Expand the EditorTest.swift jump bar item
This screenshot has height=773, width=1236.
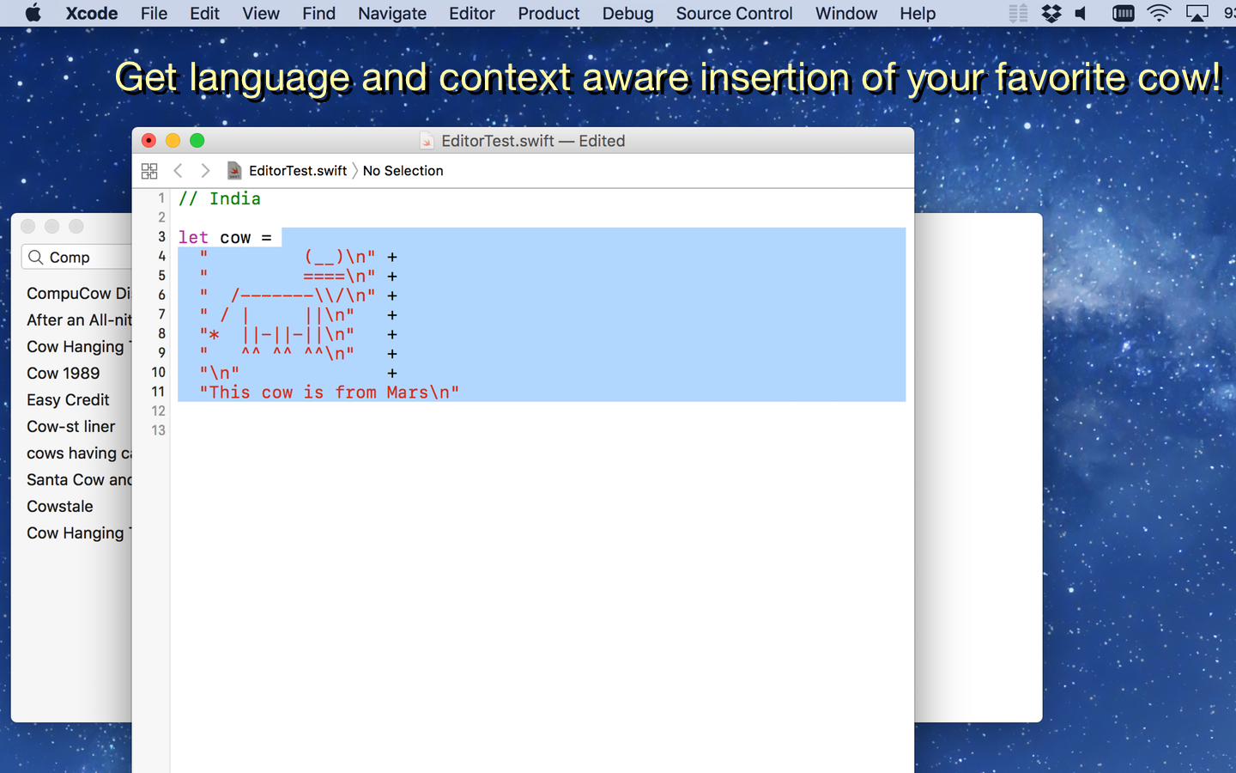click(297, 171)
